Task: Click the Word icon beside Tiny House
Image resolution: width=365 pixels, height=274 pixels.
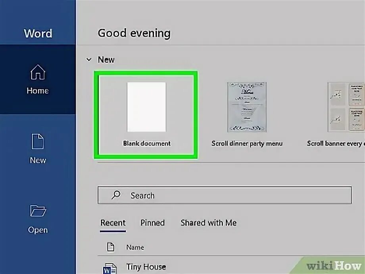Action: 109,269
